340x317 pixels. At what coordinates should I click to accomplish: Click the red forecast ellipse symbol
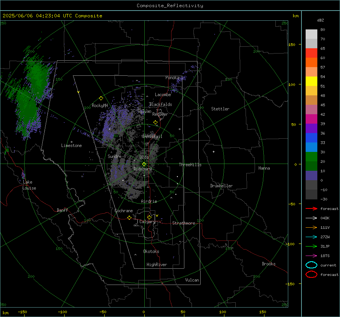311,274
